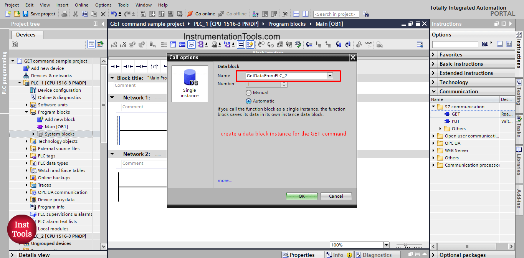Open an existing project via toolbar icon

click(17, 14)
